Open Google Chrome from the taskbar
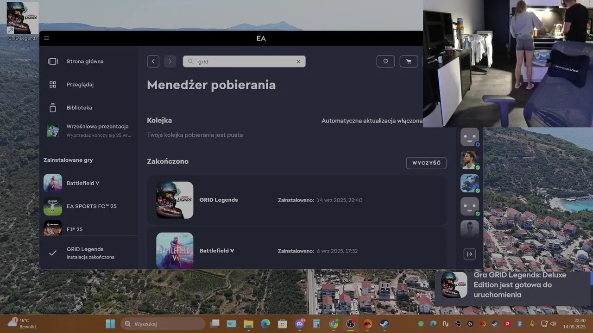593x333 pixels. (x=334, y=324)
